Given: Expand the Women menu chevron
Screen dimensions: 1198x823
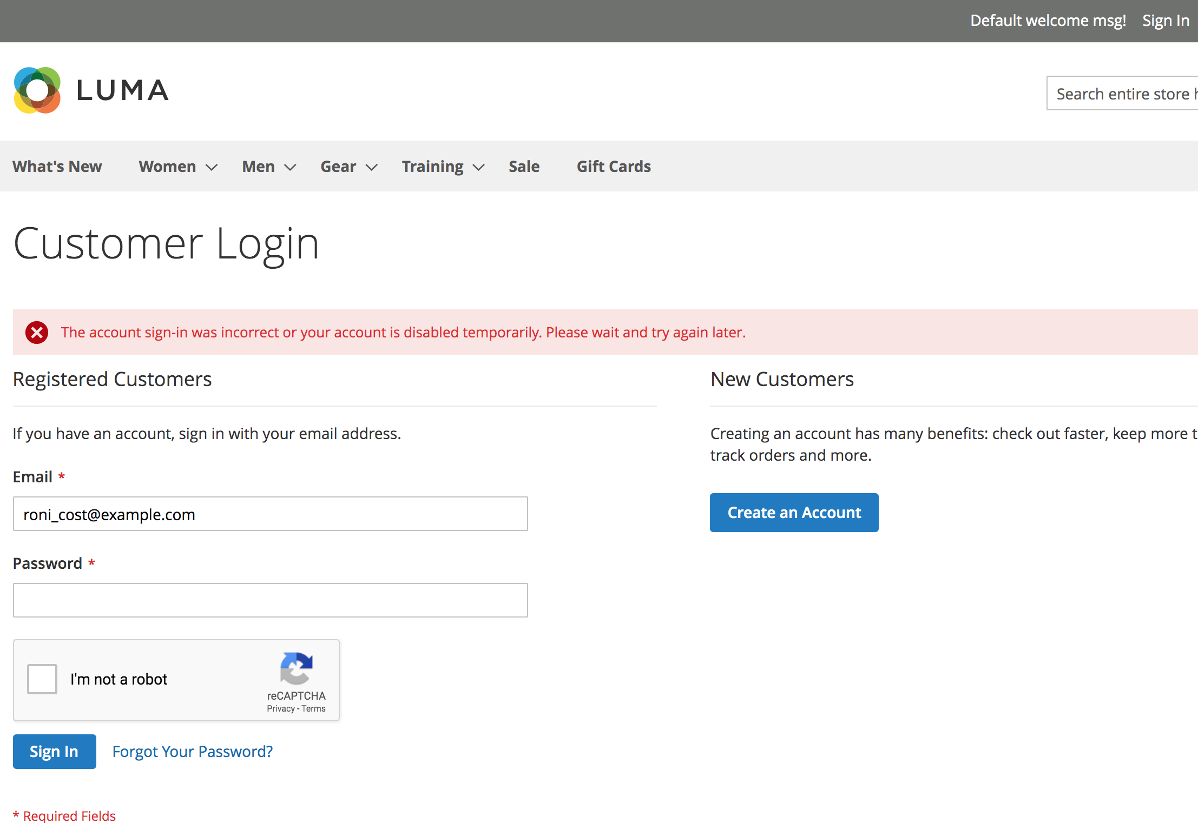Looking at the screenshot, I should pos(212,167).
